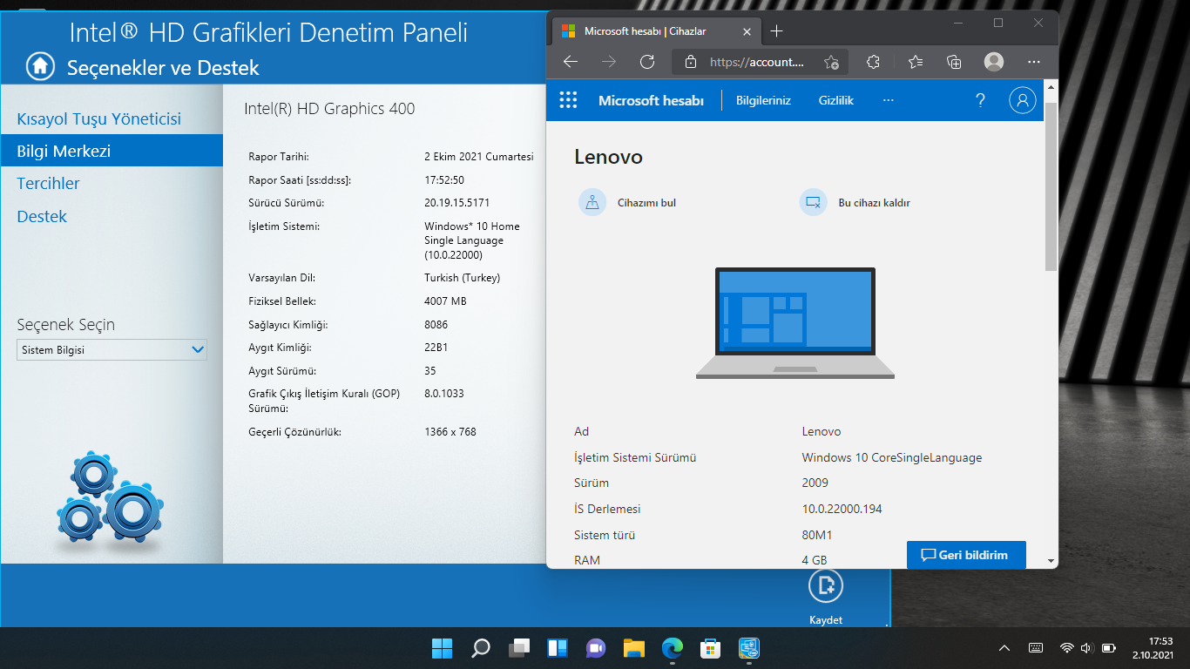1190x669 pixels.
Task: Open the Microsoft account profile avatar
Action: point(1023,100)
